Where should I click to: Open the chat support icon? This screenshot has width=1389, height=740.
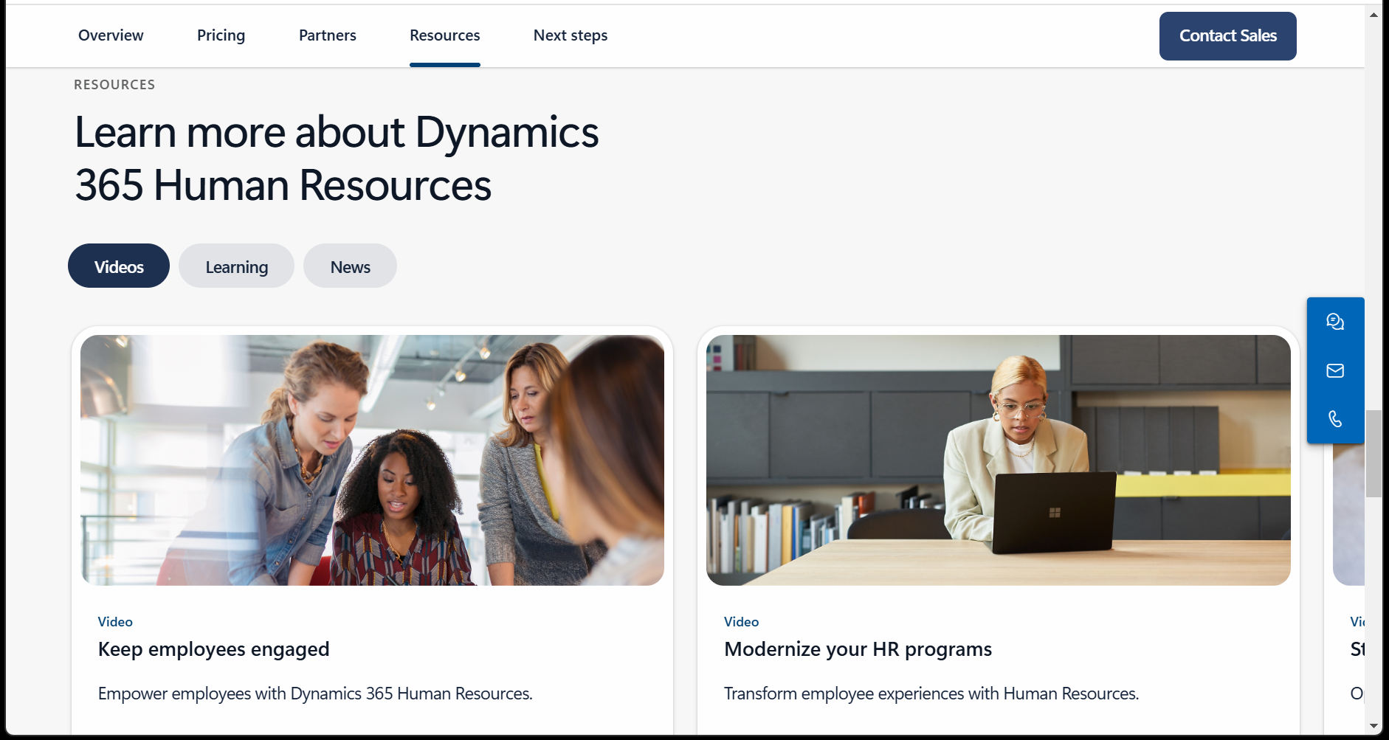[1335, 322]
